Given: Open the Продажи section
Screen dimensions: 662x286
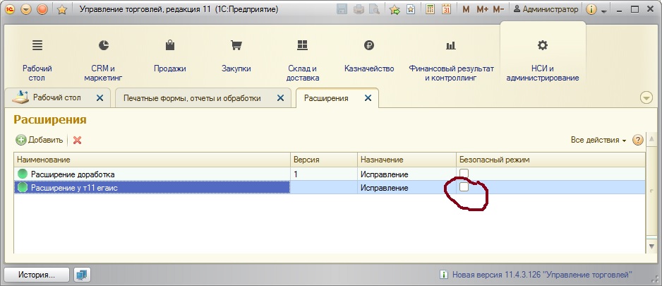Looking at the screenshot, I should [x=169, y=55].
